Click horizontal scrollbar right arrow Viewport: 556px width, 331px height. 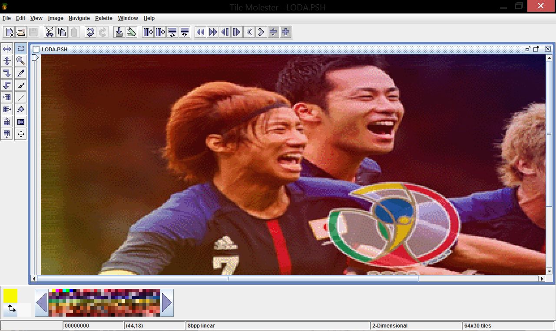(x=542, y=279)
